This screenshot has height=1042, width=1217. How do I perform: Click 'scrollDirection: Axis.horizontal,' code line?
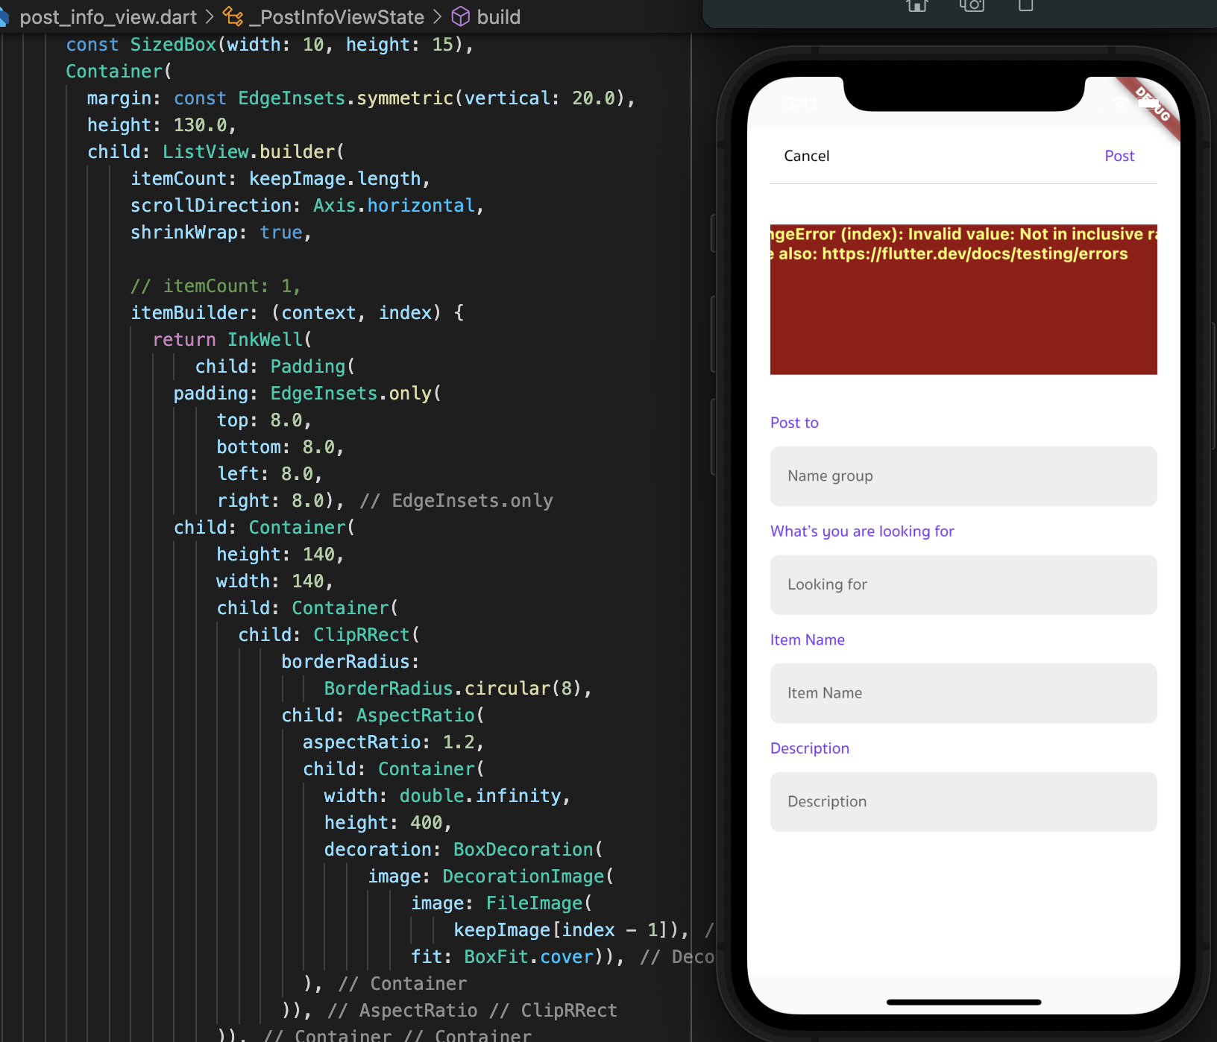tap(307, 206)
